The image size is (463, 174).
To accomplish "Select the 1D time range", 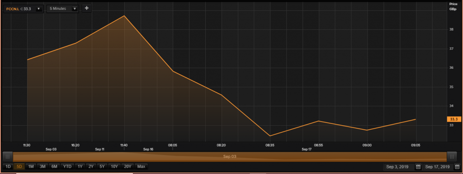I will click(8, 167).
